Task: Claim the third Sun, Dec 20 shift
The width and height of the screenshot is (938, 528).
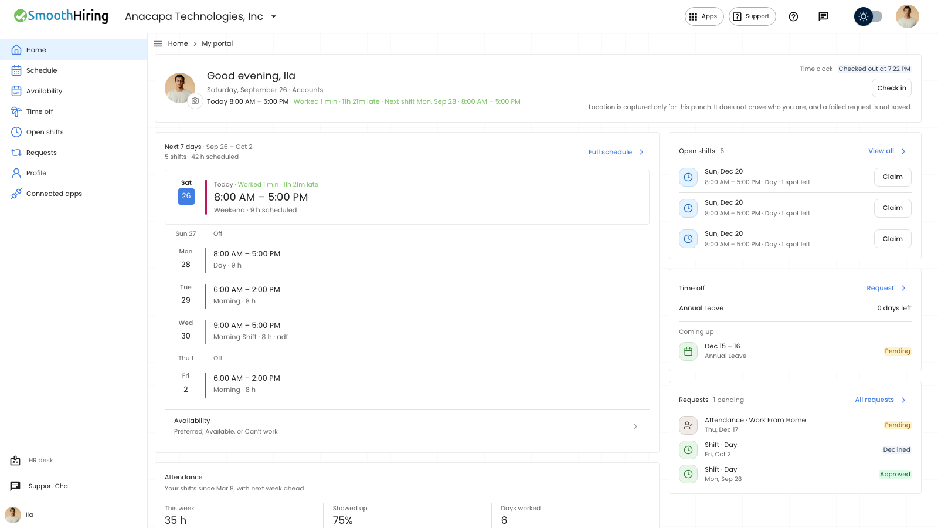Action: coord(893,239)
